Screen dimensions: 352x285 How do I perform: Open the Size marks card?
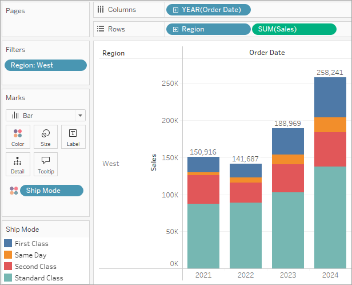46,137
